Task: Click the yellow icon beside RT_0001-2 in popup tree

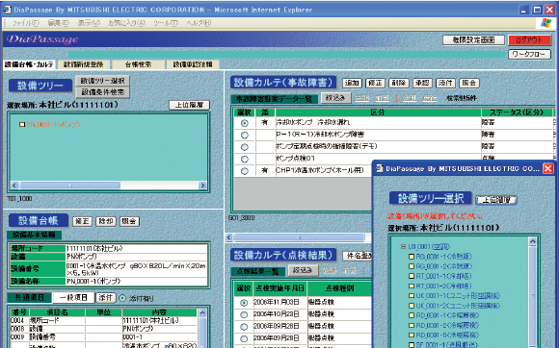Action: pyautogui.click(x=412, y=286)
